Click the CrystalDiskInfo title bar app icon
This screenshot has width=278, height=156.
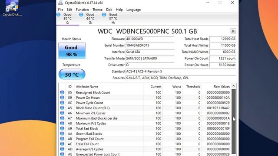point(60,3)
